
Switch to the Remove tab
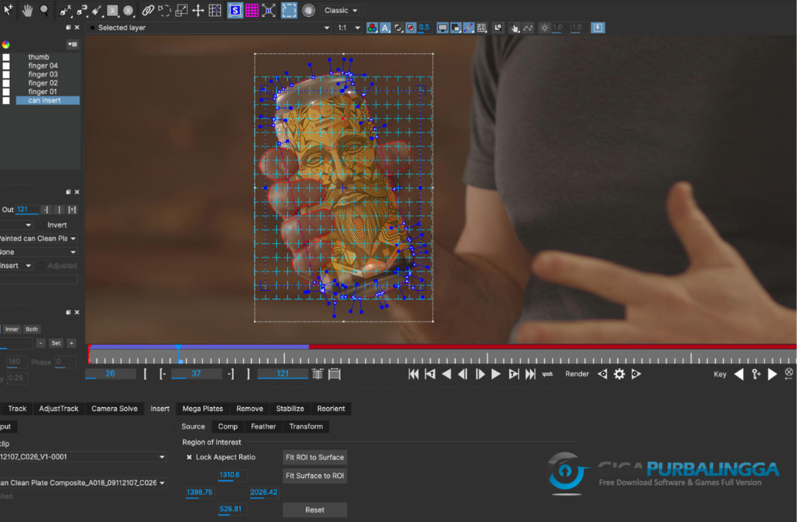(249, 408)
